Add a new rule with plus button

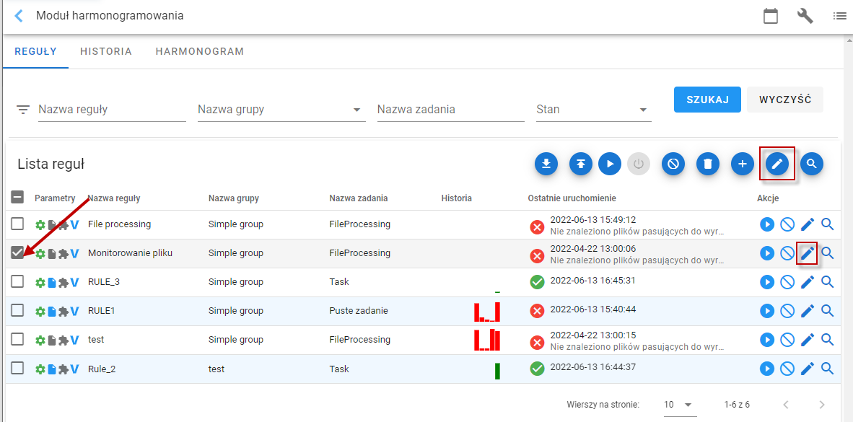[x=743, y=164]
